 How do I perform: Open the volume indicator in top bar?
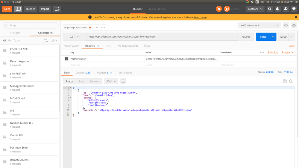[268, 2]
